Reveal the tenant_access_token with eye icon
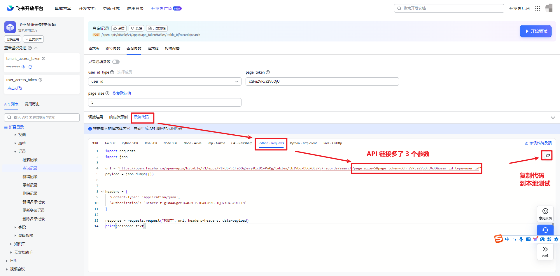 23,67
